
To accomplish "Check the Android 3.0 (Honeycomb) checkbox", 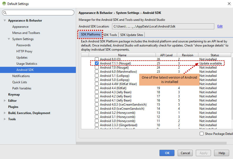I will [97, 121].
